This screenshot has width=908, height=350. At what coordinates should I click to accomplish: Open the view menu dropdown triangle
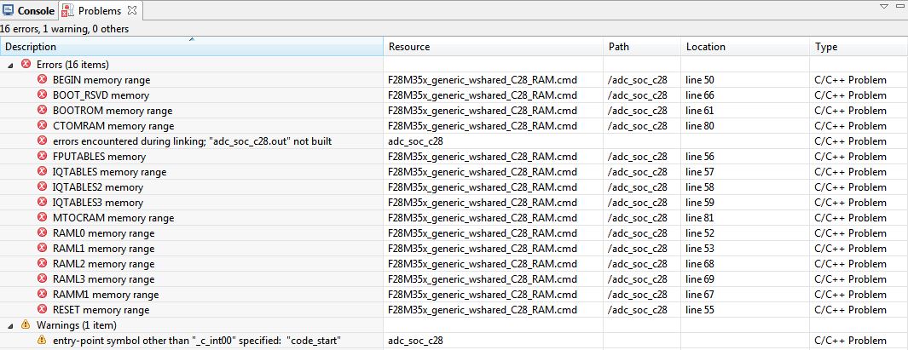coord(883,6)
